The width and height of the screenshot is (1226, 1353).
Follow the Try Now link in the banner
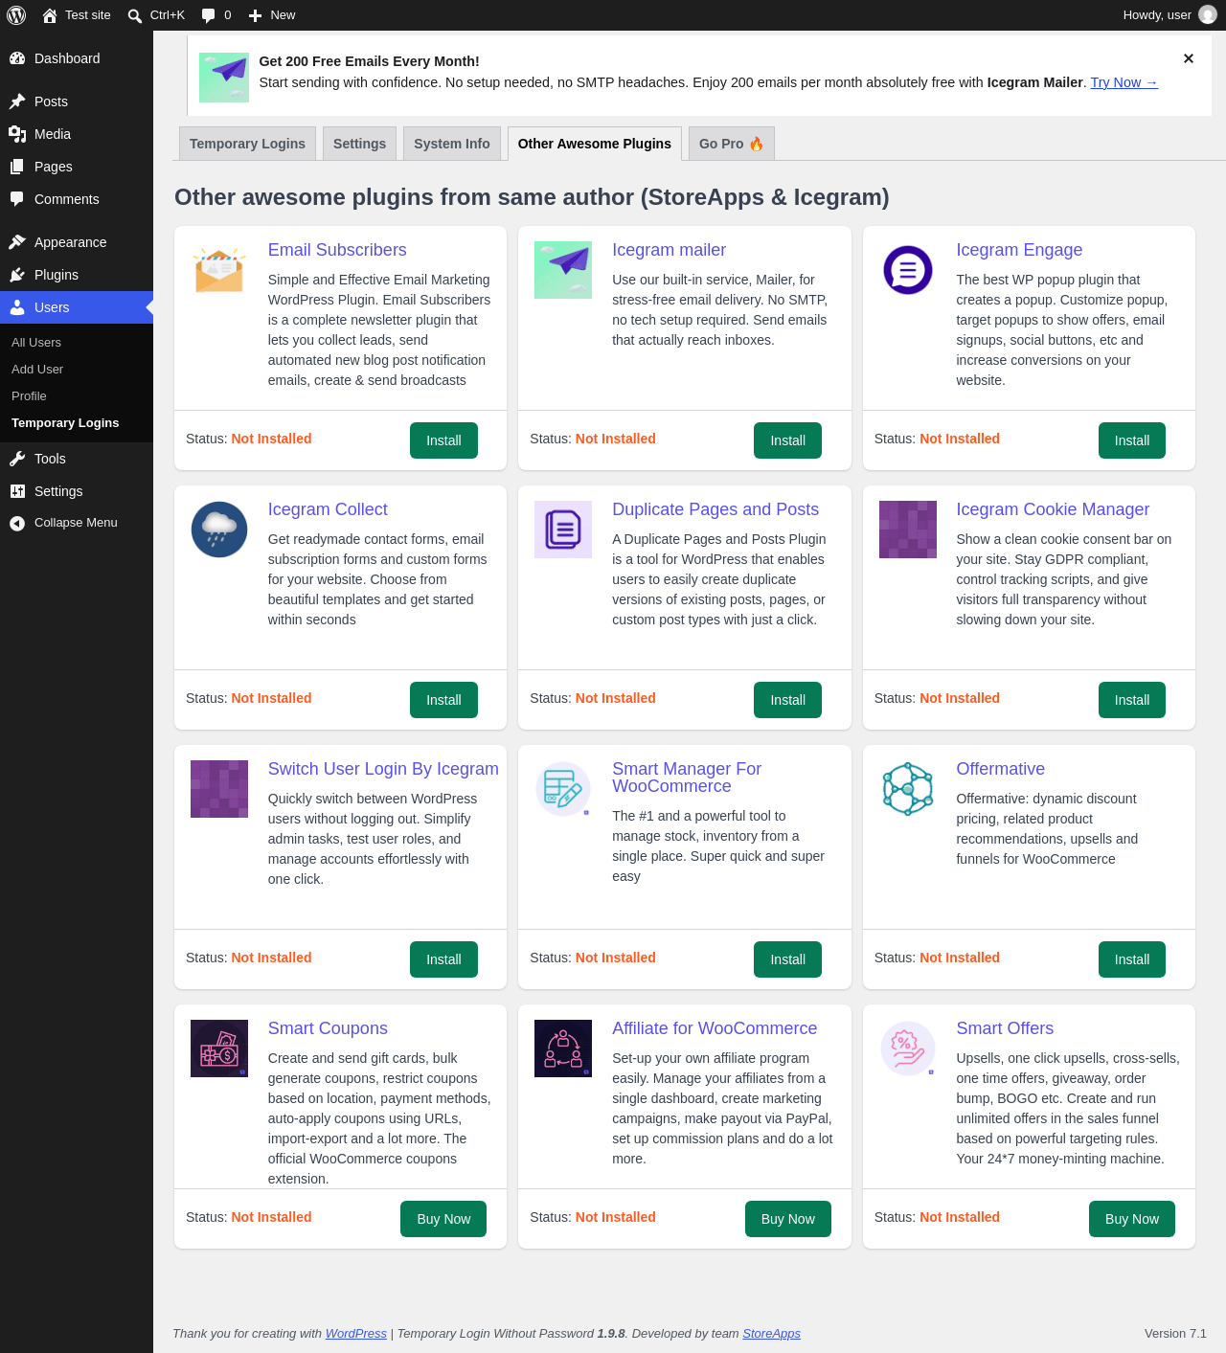[x=1124, y=82]
